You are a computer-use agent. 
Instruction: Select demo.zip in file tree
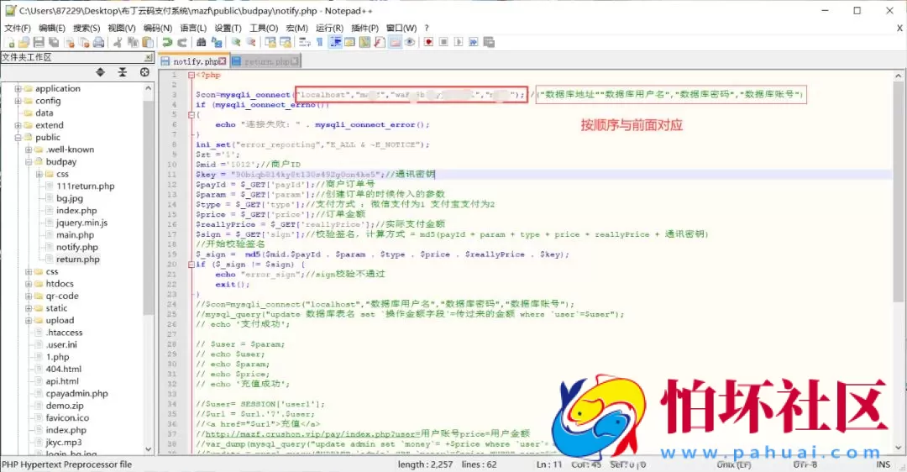pos(64,406)
